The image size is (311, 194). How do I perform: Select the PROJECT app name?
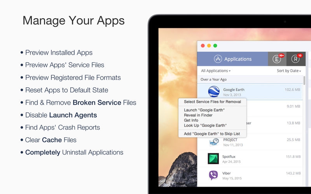(230, 140)
